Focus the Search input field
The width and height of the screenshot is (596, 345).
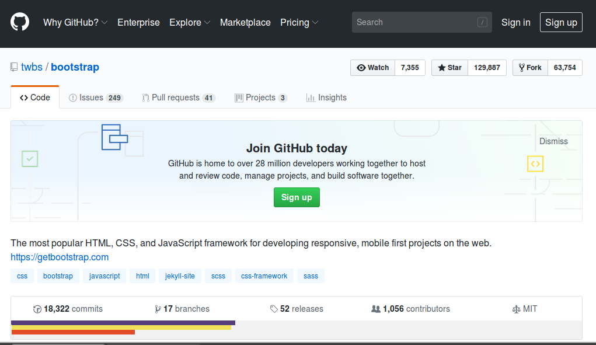pyautogui.click(x=414, y=22)
